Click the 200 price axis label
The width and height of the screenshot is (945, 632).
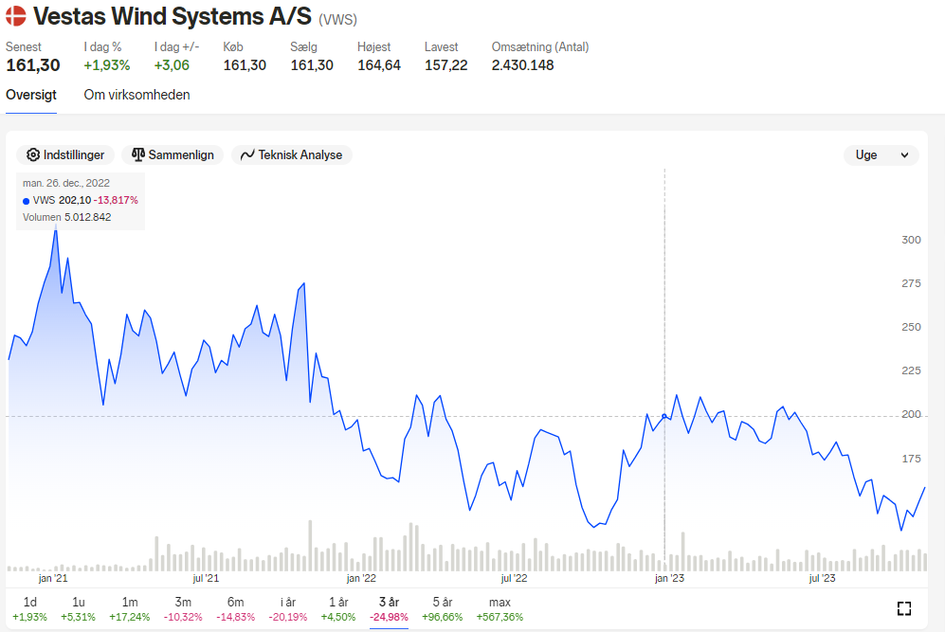click(911, 414)
